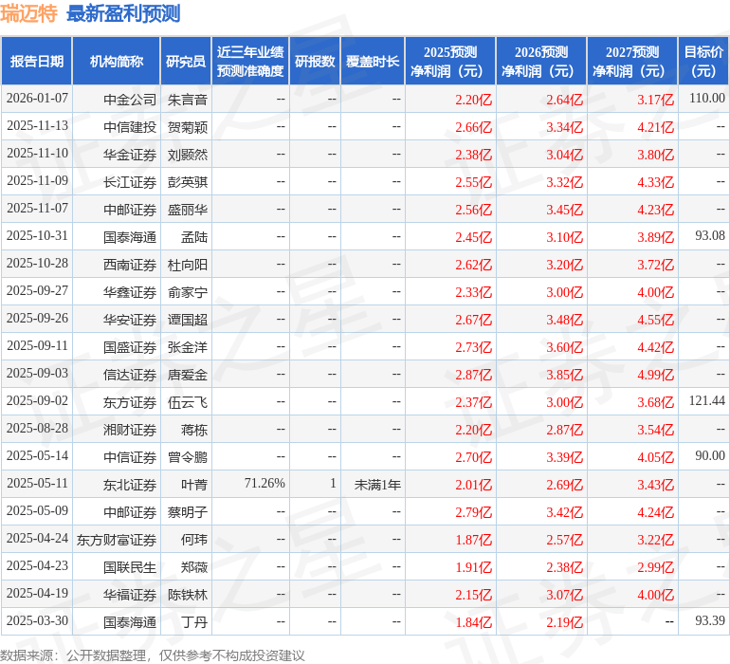This screenshot has width=730, height=664.
Task: Click researcher 陈铁林
Action: [x=188, y=594]
